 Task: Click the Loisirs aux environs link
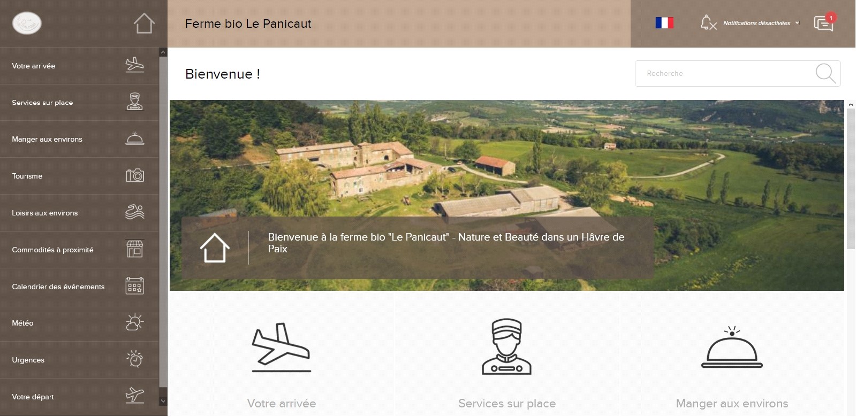pos(79,213)
